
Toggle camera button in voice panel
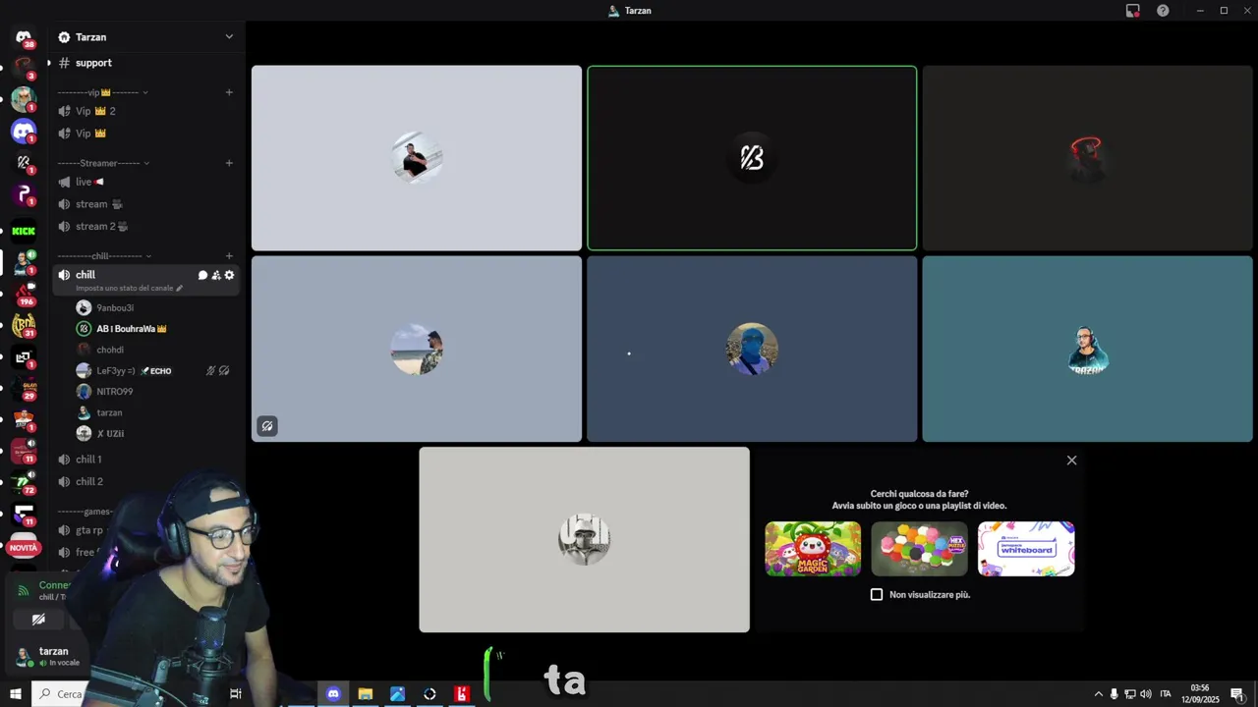tap(38, 620)
